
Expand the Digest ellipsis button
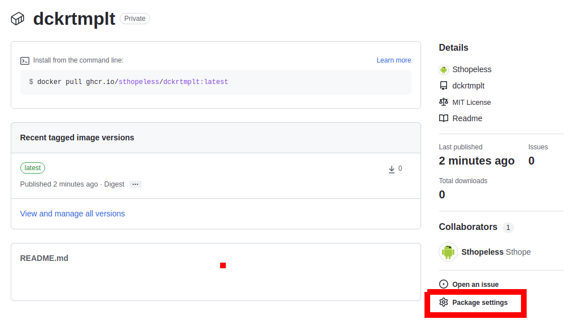[x=135, y=184]
